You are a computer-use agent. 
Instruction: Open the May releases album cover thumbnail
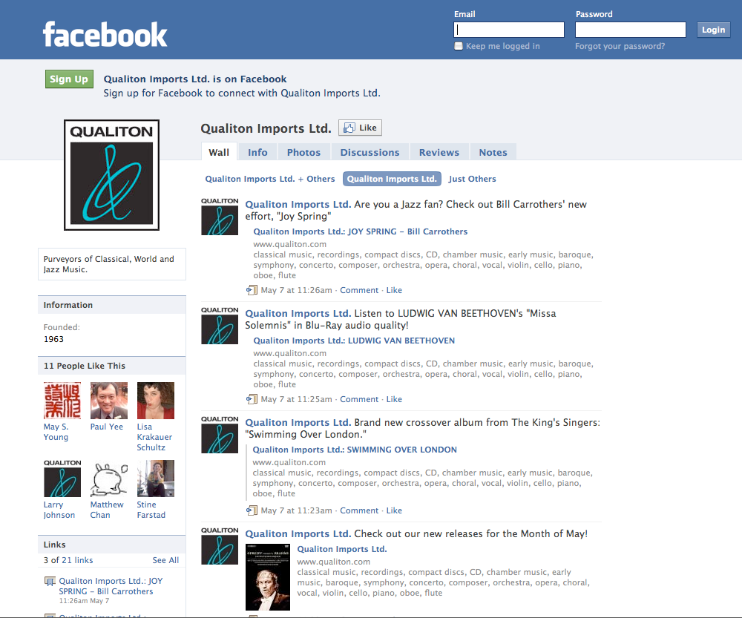pos(267,577)
